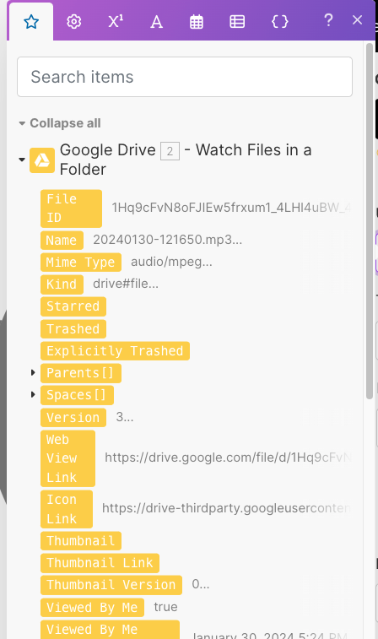Open the custom variables braces tab

click(280, 22)
